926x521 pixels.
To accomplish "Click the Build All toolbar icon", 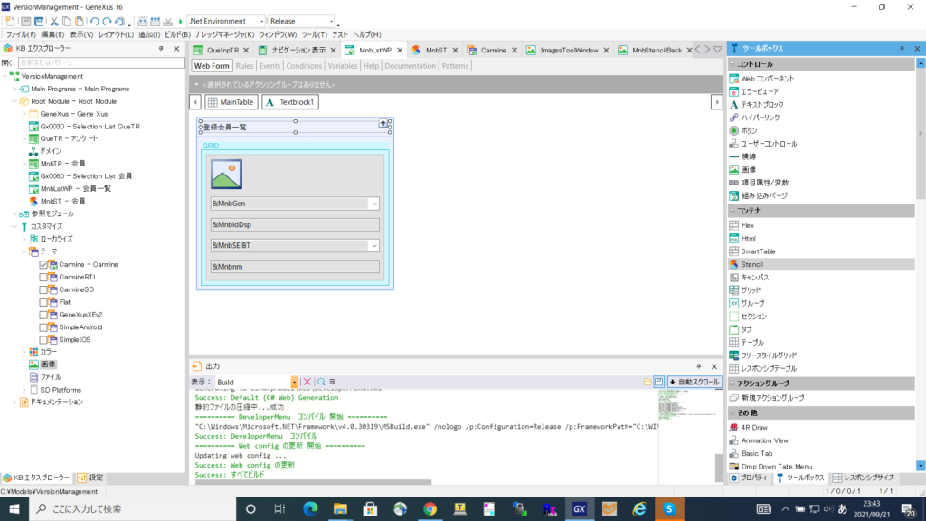I will click(142, 22).
